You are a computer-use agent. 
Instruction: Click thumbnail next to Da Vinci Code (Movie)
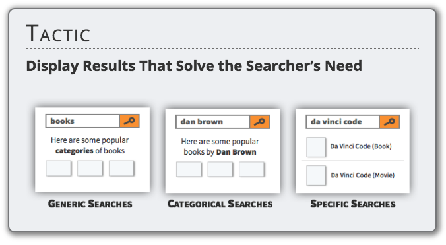(316, 175)
